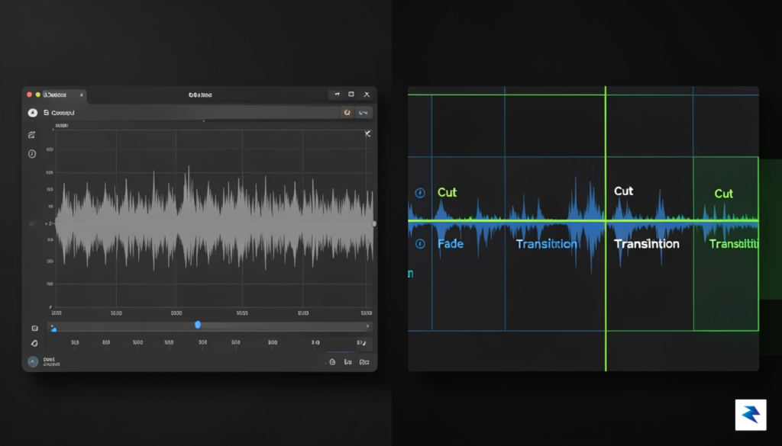Click the small play arrow at waveform's left edge
Screen dimensions: 782x446
[x=47, y=224]
